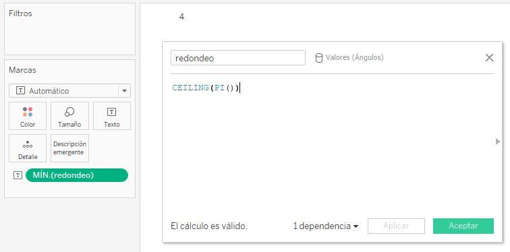Click the text icon beside MÍN.(redondeo)

point(18,175)
